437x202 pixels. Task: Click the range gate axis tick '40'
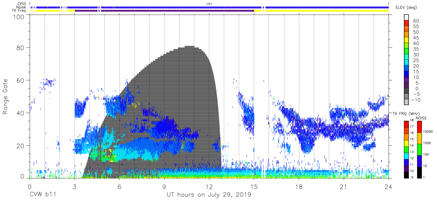tap(21, 113)
